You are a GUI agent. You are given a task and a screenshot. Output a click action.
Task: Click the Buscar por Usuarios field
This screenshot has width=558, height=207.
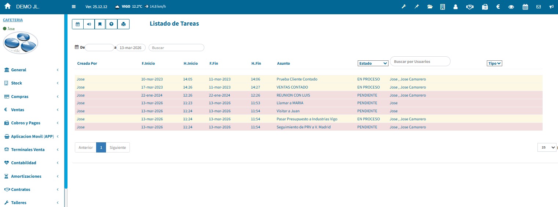[420, 61]
